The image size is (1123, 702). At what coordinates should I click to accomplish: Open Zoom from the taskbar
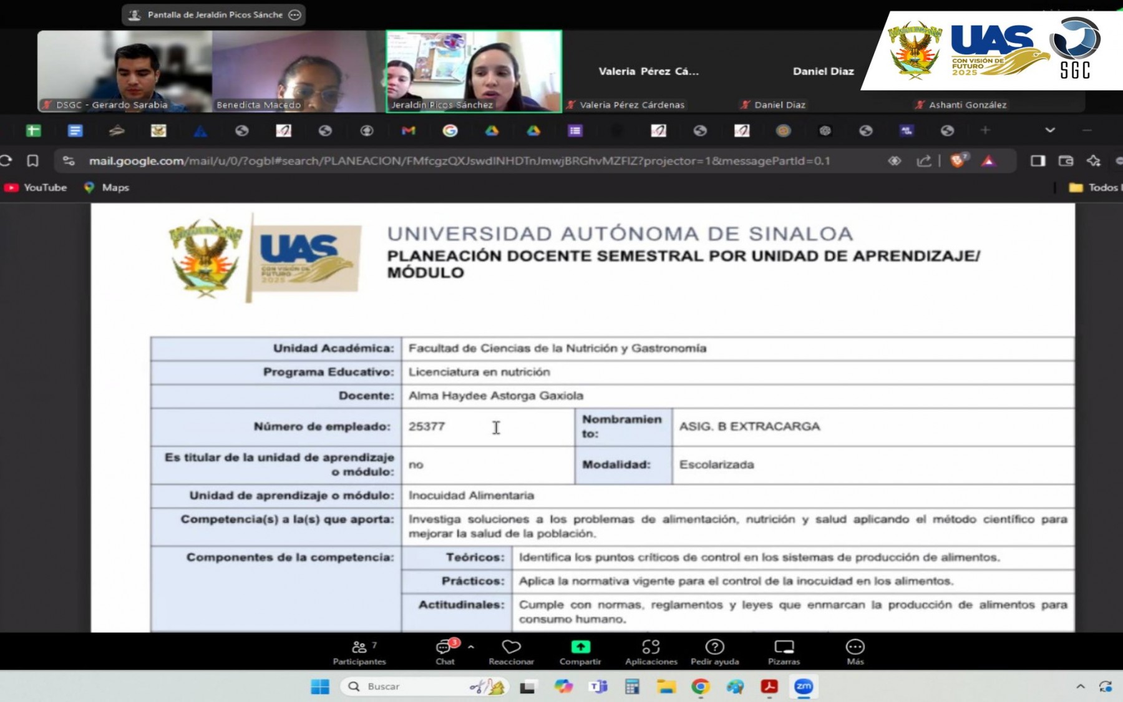tap(804, 686)
